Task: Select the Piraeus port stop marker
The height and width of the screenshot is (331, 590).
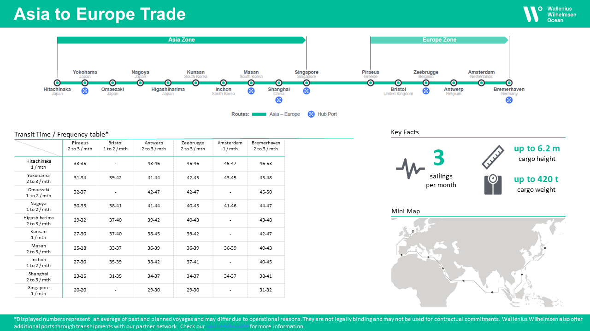Action: click(x=371, y=83)
